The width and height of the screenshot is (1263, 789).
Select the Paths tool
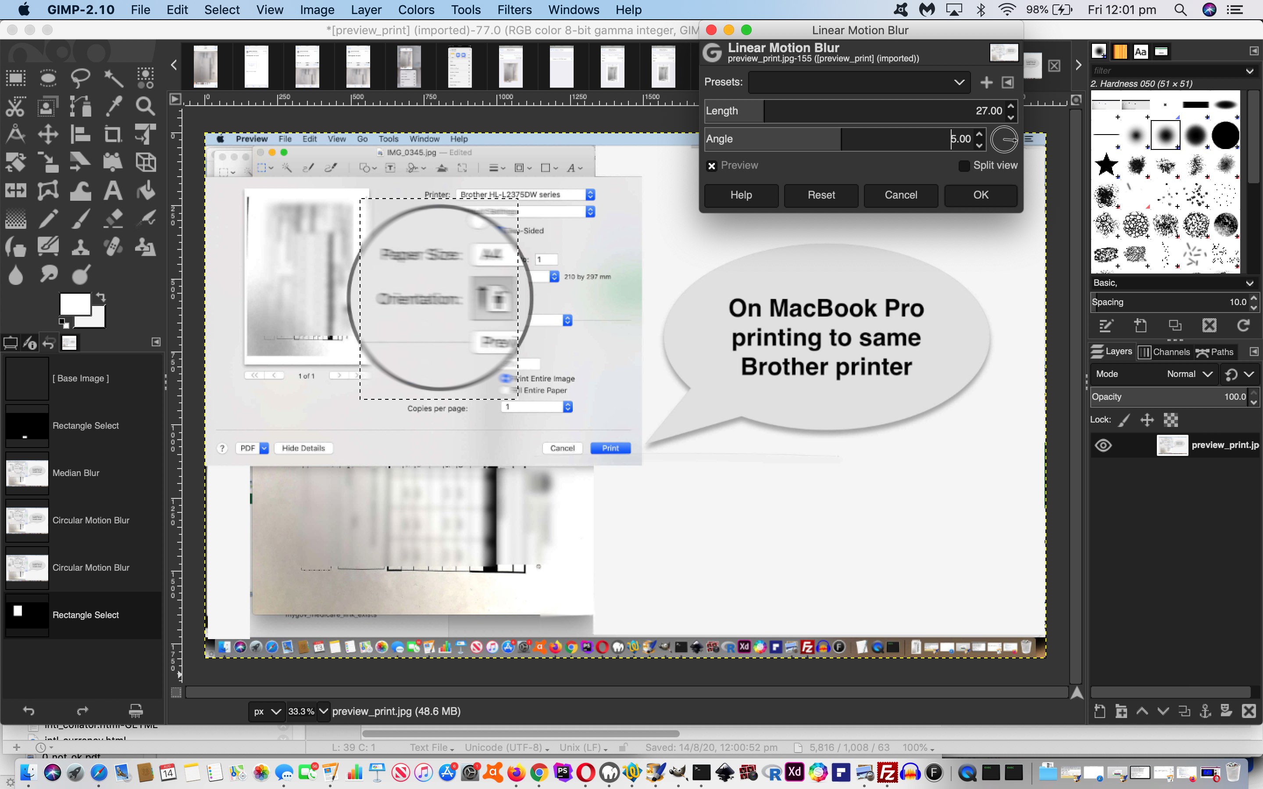pyautogui.click(x=80, y=107)
